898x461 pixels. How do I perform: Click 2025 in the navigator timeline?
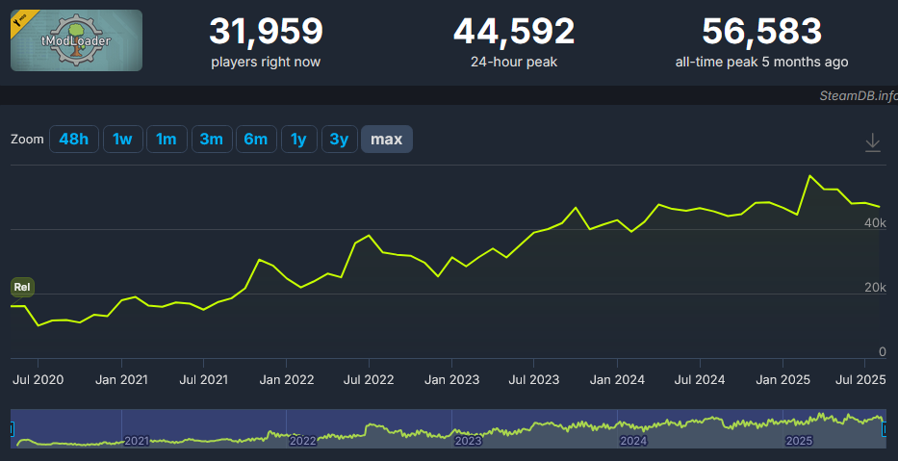799,441
